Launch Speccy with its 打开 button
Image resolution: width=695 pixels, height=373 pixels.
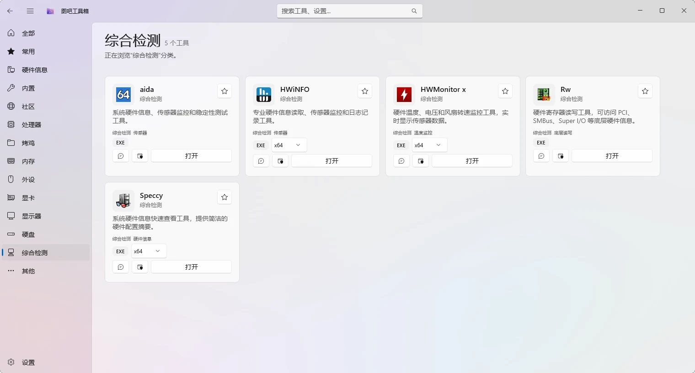tap(192, 267)
